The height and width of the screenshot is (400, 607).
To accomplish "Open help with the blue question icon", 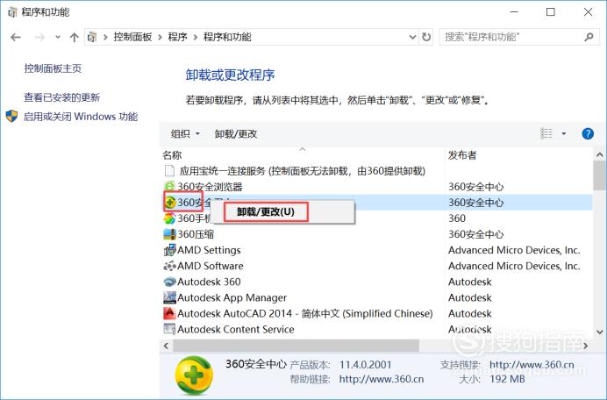I will pos(588,133).
